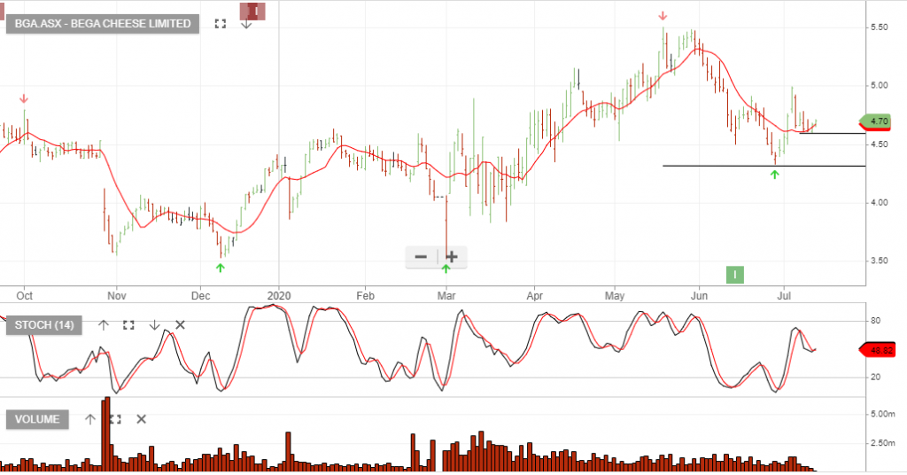Screen dimensions: 907x475
Task: Click the Mar label on time axis
Action: pyautogui.click(x=446, y=296)
